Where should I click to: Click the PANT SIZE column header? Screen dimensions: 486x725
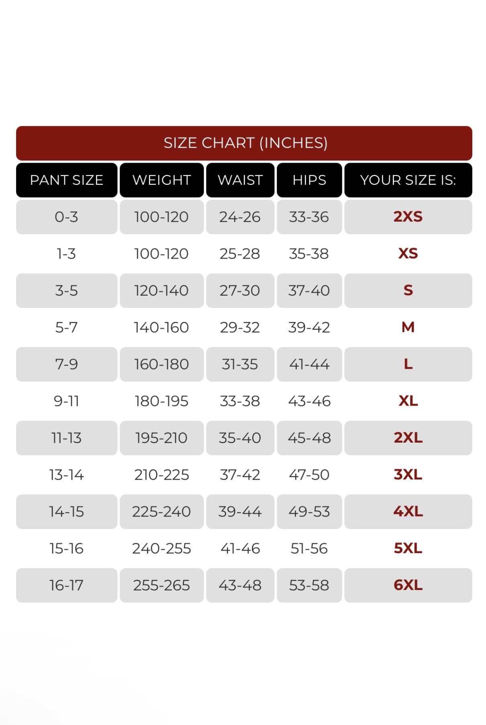tap(67, 180)
